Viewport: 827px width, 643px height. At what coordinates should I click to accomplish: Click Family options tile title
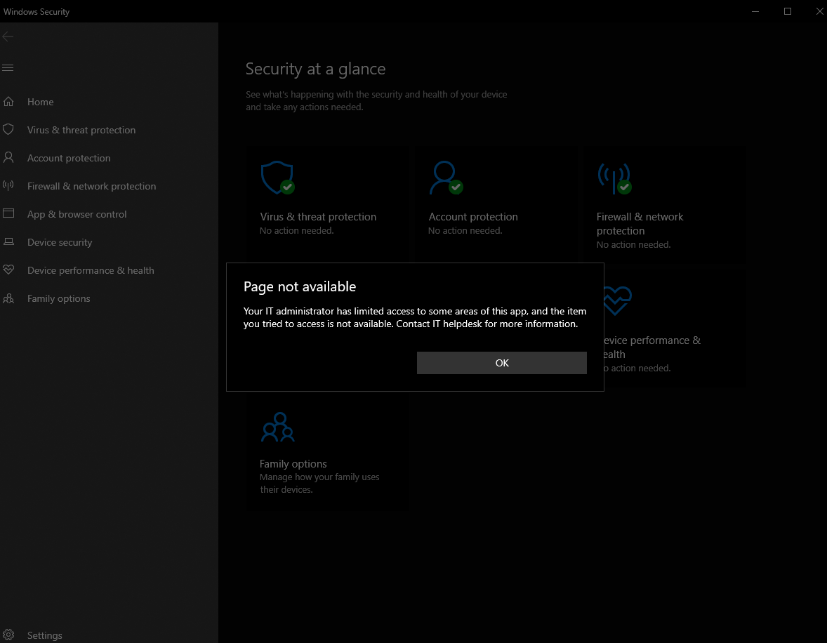point(293,464)
